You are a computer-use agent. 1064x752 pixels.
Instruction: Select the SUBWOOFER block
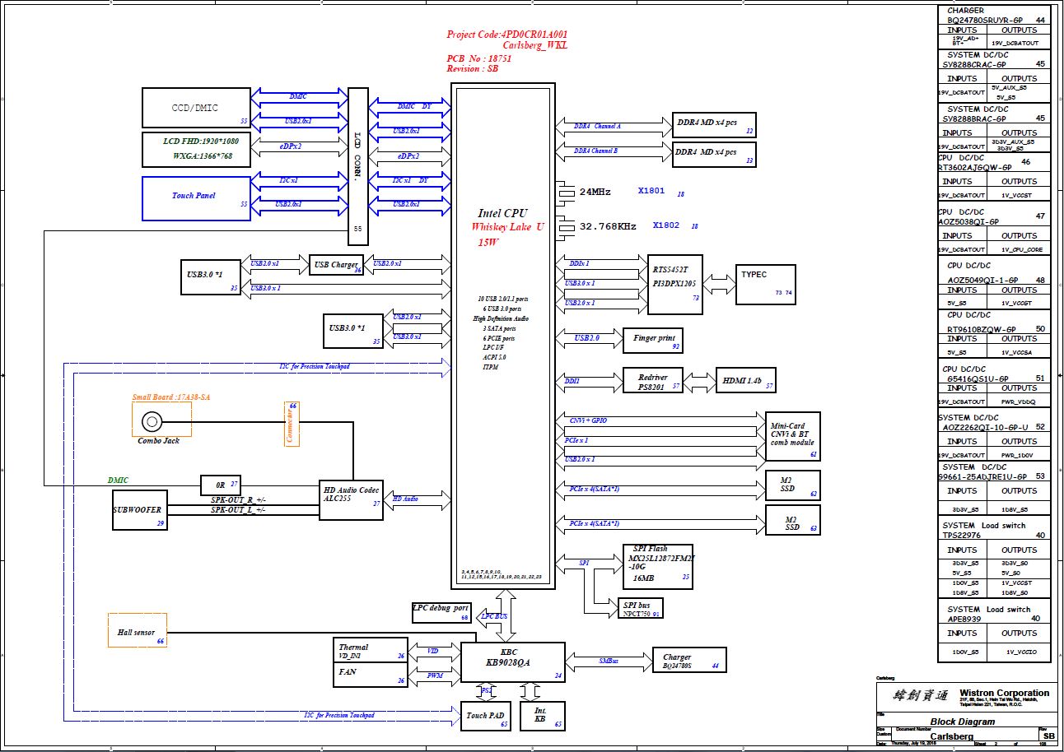[138, 510]
